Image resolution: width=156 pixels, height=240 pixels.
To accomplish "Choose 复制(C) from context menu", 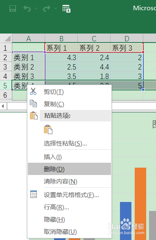I will 69,104.
